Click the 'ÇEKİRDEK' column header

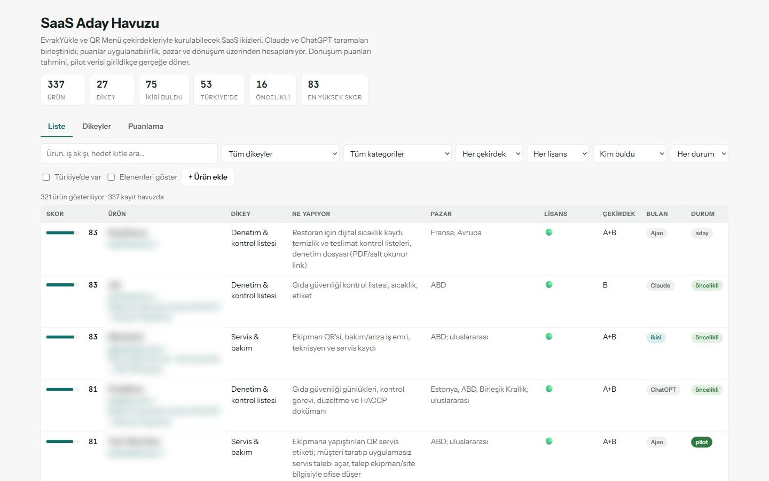(x=619, y=214)
